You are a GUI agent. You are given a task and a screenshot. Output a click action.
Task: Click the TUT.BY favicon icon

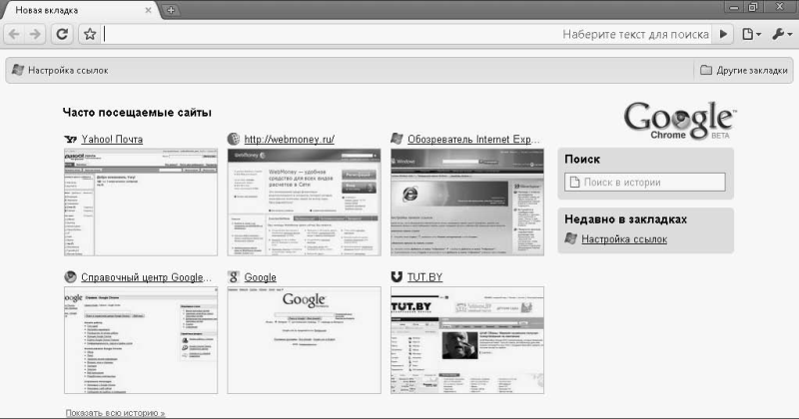pos(398,276)
